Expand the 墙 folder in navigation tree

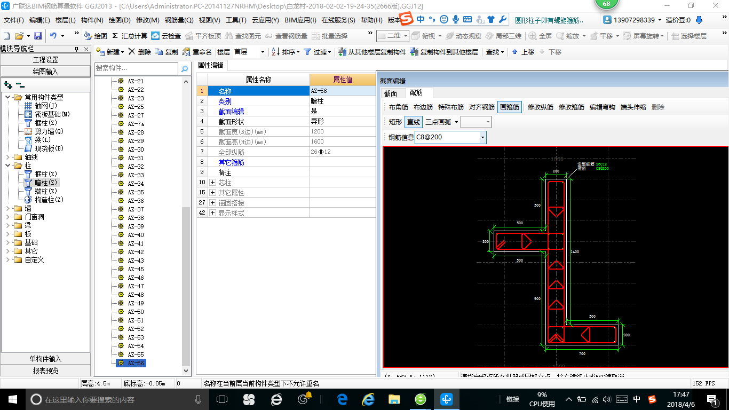pyautogui.click(x=8, y=208)
